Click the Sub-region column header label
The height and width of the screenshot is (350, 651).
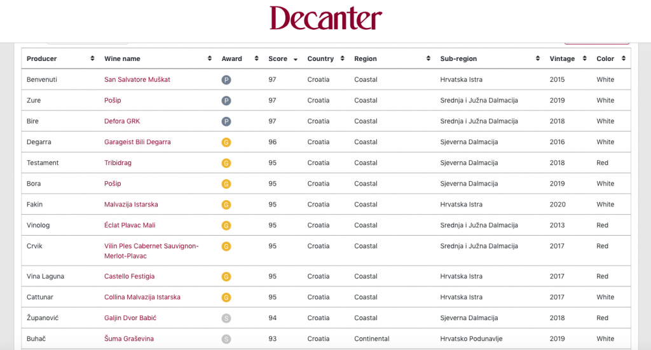458,58
